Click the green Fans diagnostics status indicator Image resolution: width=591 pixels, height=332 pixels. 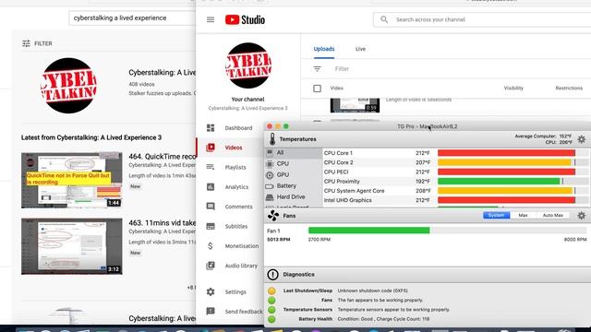271,300
